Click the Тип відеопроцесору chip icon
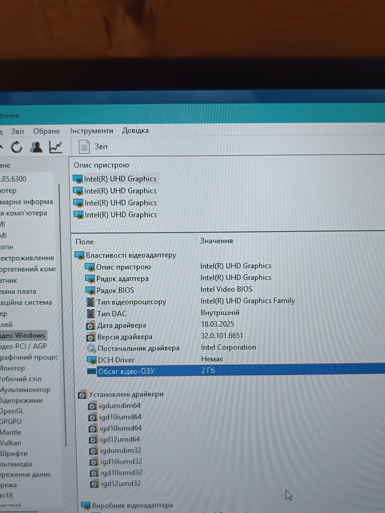Image resolution: width=385 pixels, height=513 pixels. (91, 302)
